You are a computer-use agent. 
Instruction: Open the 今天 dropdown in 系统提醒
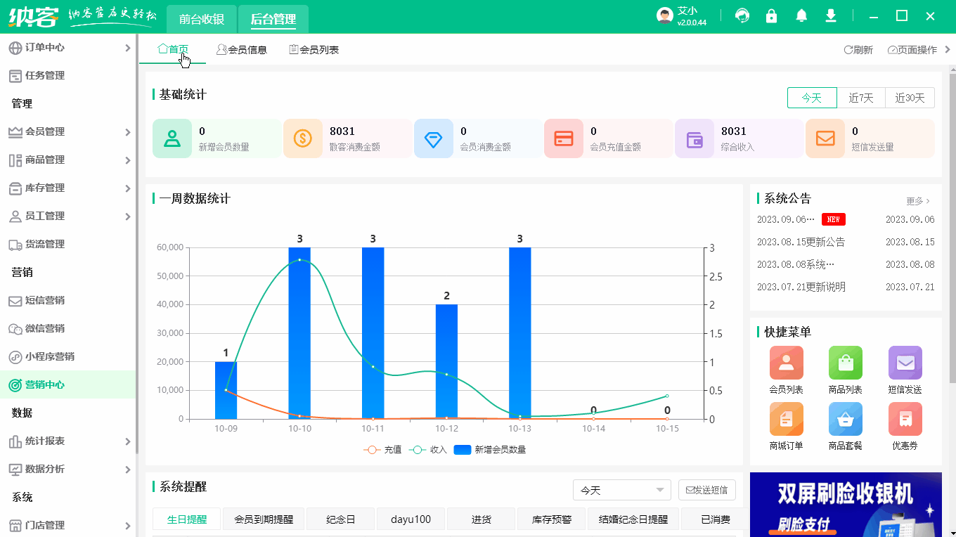[x=621, y=489]
